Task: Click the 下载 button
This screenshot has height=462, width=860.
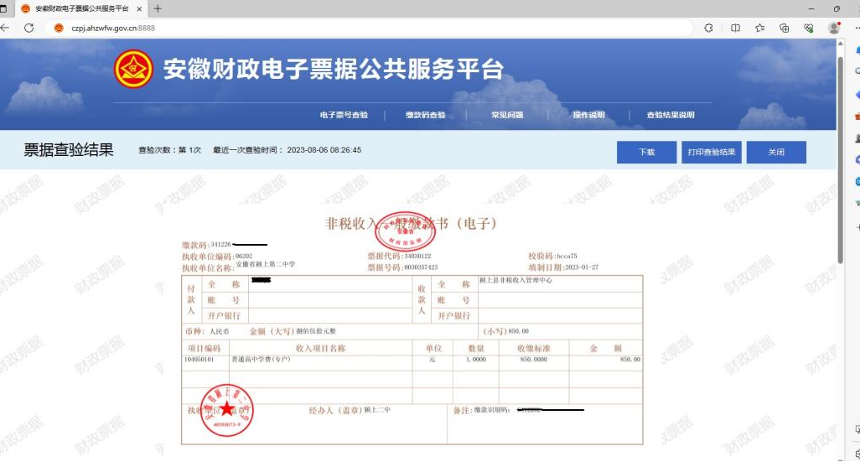Action: click(x=646, y=152)
